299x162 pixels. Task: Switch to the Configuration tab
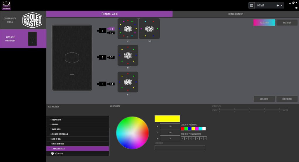tap(236, 14)
